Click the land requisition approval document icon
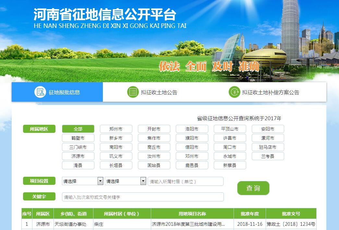The height and width of the screenshot is (230, 339). pos(40,92)
